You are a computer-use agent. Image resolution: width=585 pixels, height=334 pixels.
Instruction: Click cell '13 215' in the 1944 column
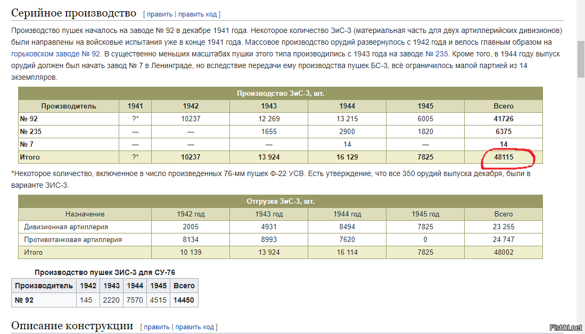coord(347,119)
